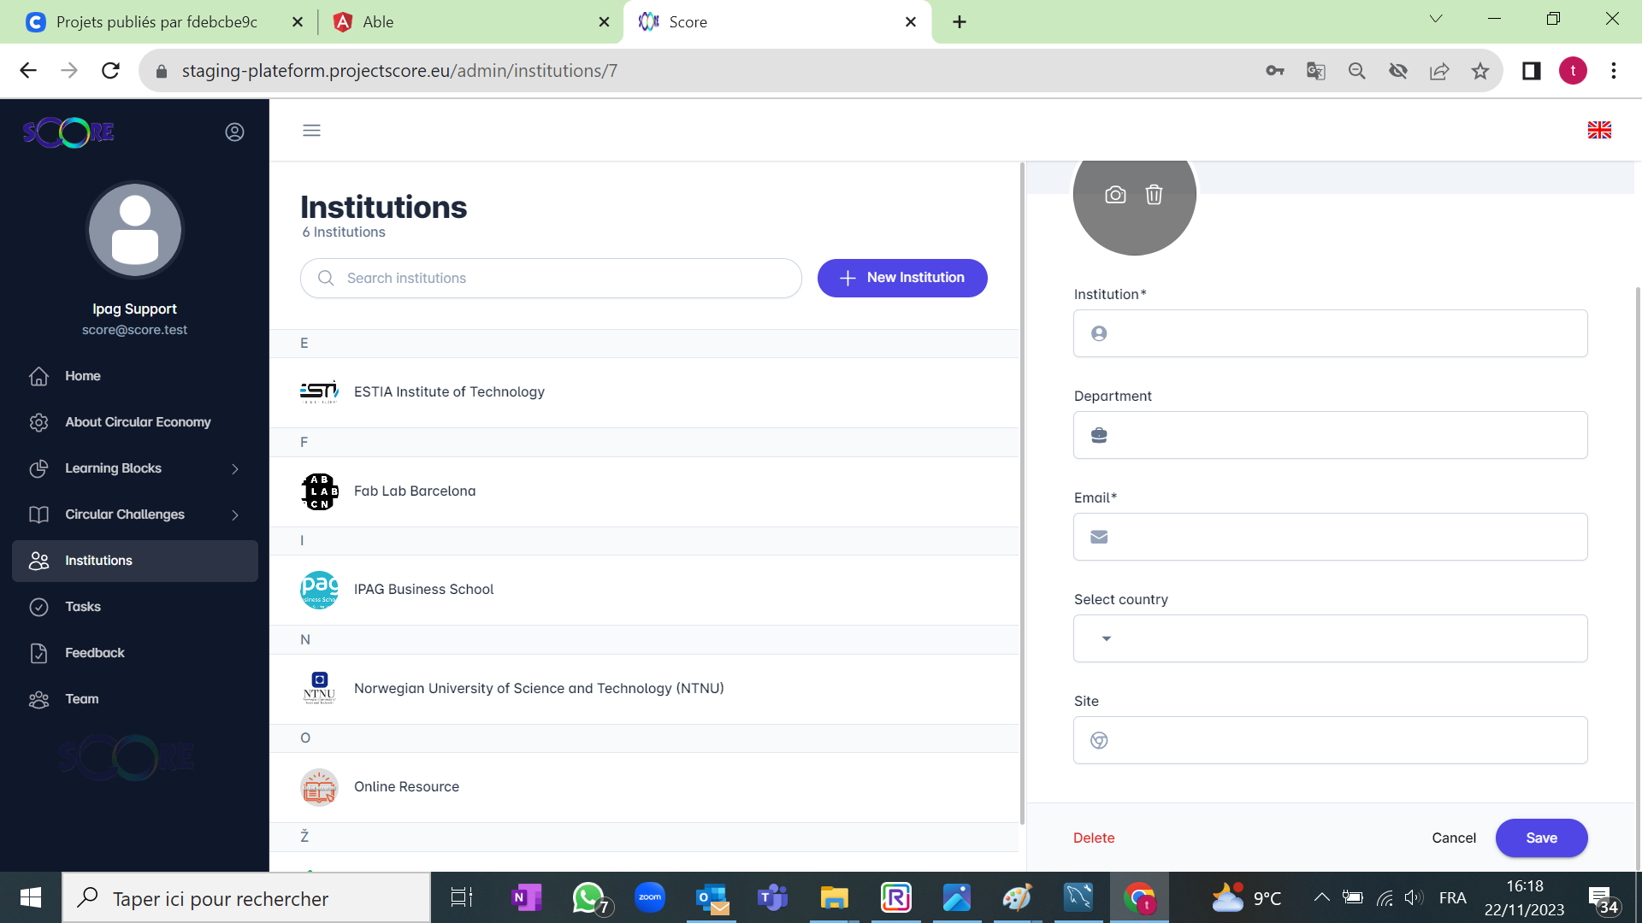Bookmark page with star icon
Viewport: 1642px width, 923px height.
coord(1480,71)
